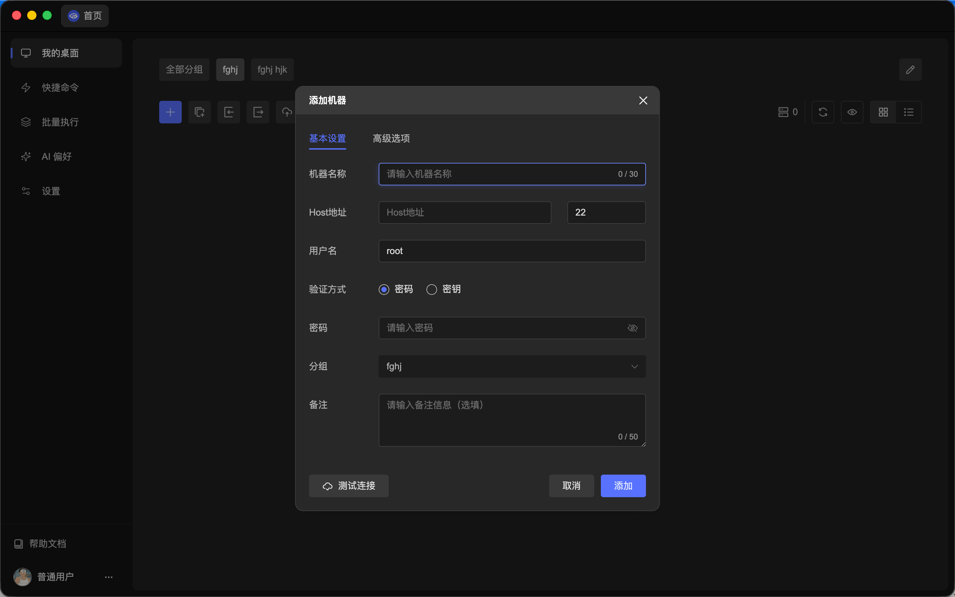Click the port field showing 22
The width and height of the screenshot is (955, 597).
tap(606, 212)
